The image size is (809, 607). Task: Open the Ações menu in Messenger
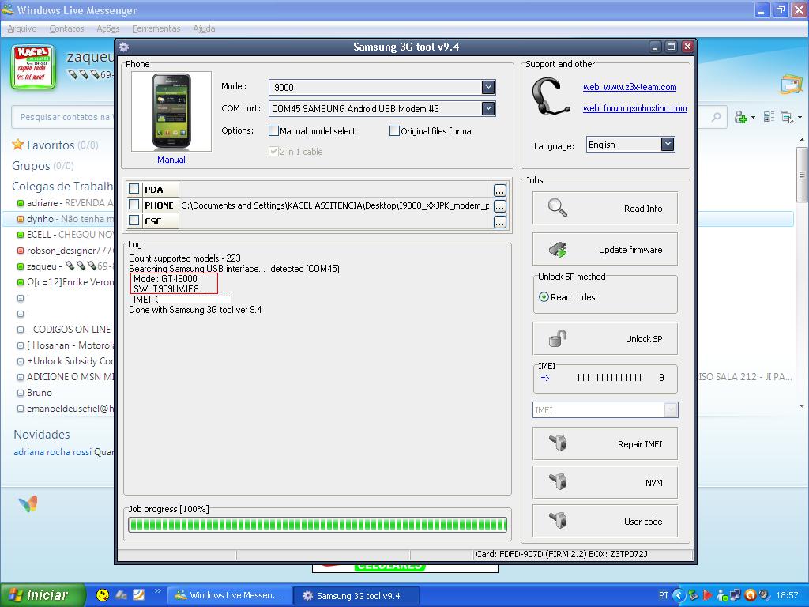[x=107, y=29]
